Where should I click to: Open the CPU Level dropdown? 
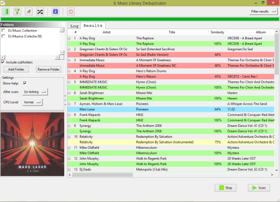(x=32, y=102)
